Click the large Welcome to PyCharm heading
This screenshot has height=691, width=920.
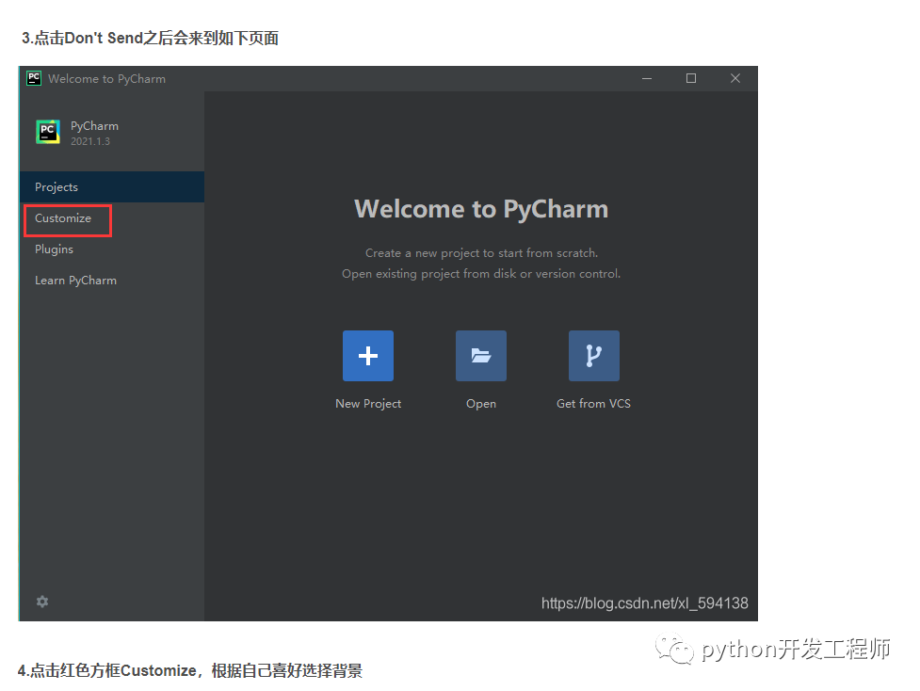480,209
